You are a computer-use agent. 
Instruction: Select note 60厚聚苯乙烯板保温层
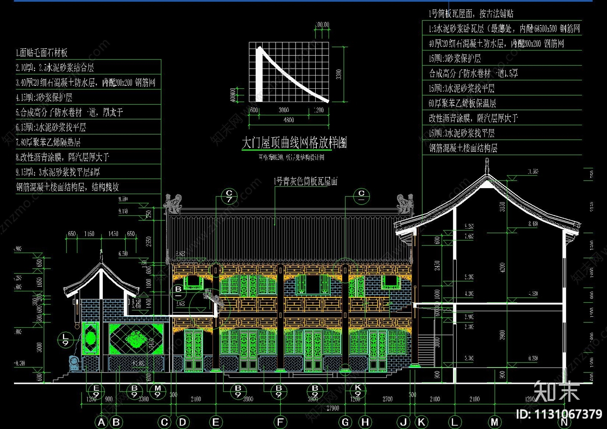462,103
